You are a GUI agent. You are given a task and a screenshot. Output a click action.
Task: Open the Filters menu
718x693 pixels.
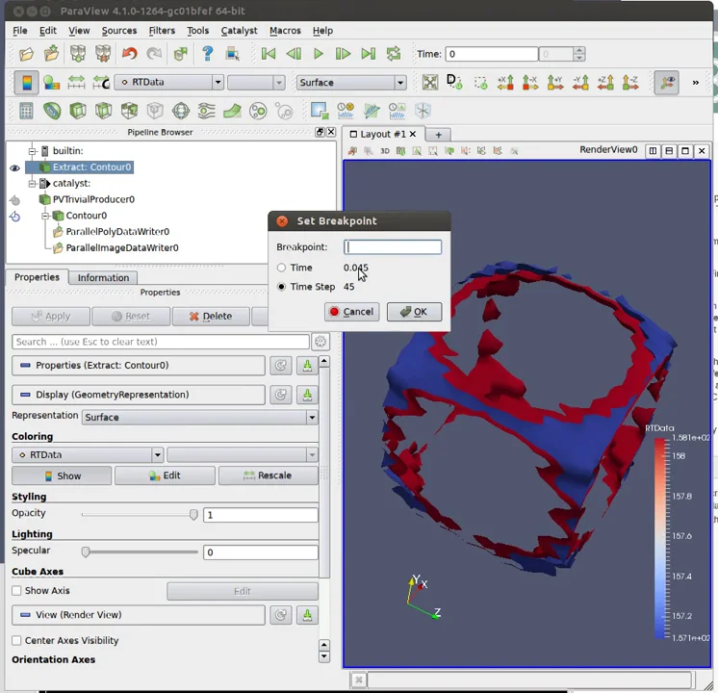(162, 31)
